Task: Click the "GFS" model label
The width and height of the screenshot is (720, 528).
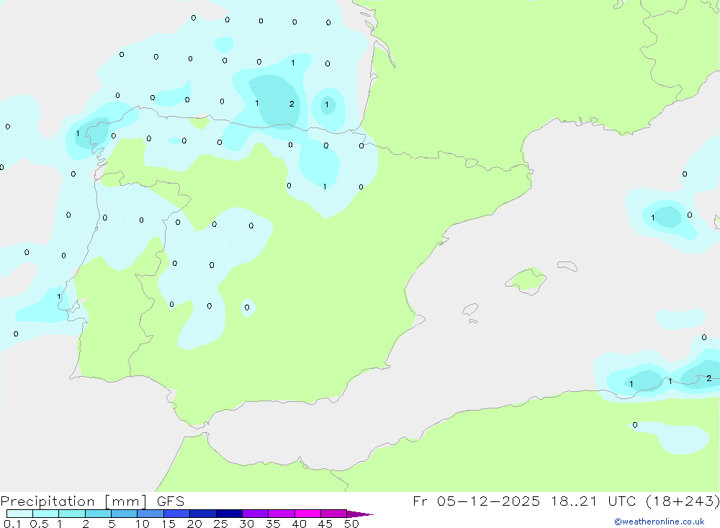Action: pos(171,501)
